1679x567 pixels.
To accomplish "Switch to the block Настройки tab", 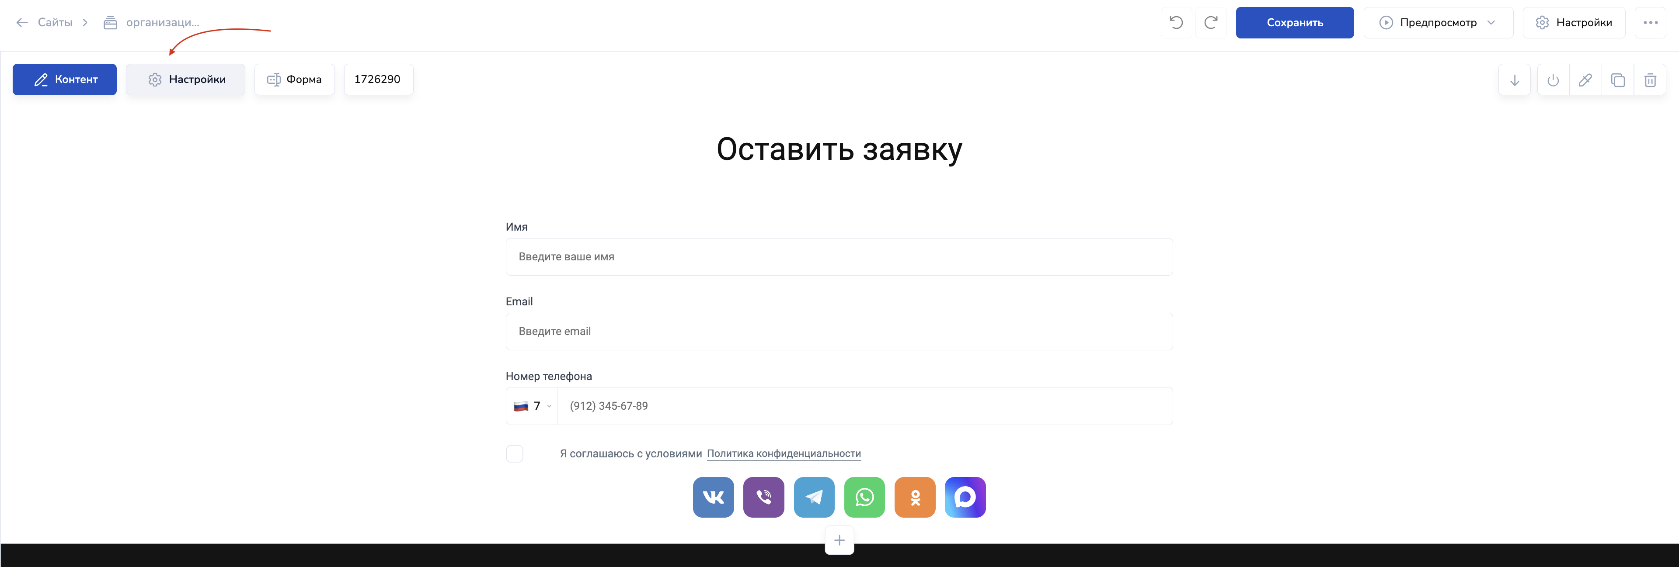I will tap(186, 80).
